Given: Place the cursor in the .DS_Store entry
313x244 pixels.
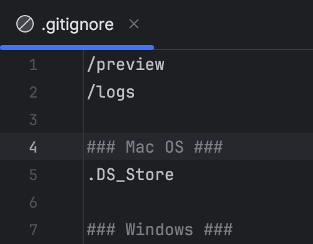Looking at the screenshot, I should [x=131, y=175].
